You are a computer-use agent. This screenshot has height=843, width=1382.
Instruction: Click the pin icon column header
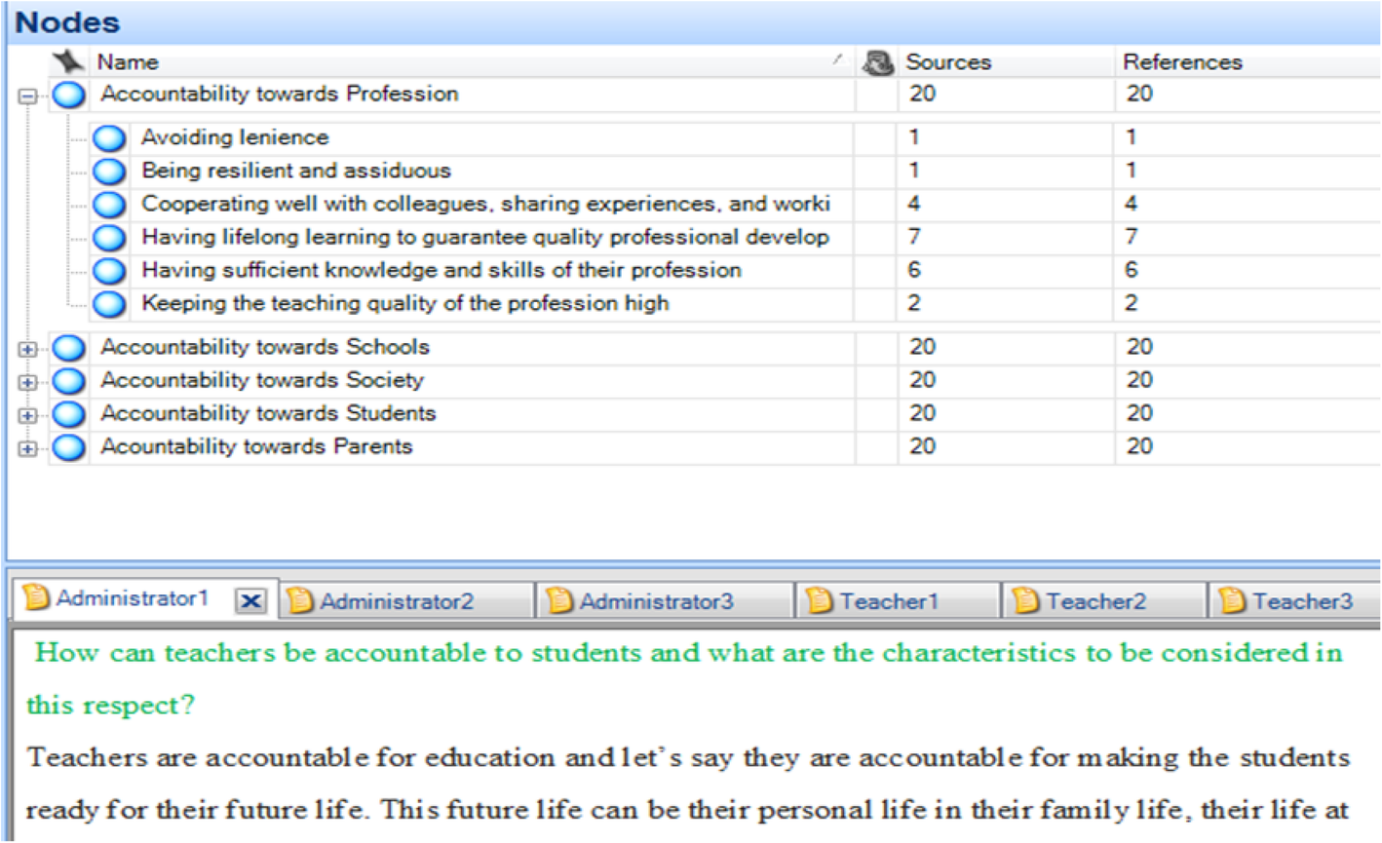coord(68,61)
